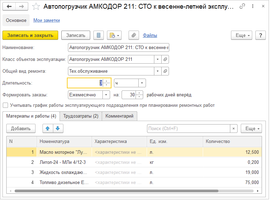Open the table Еще menu

251,128
